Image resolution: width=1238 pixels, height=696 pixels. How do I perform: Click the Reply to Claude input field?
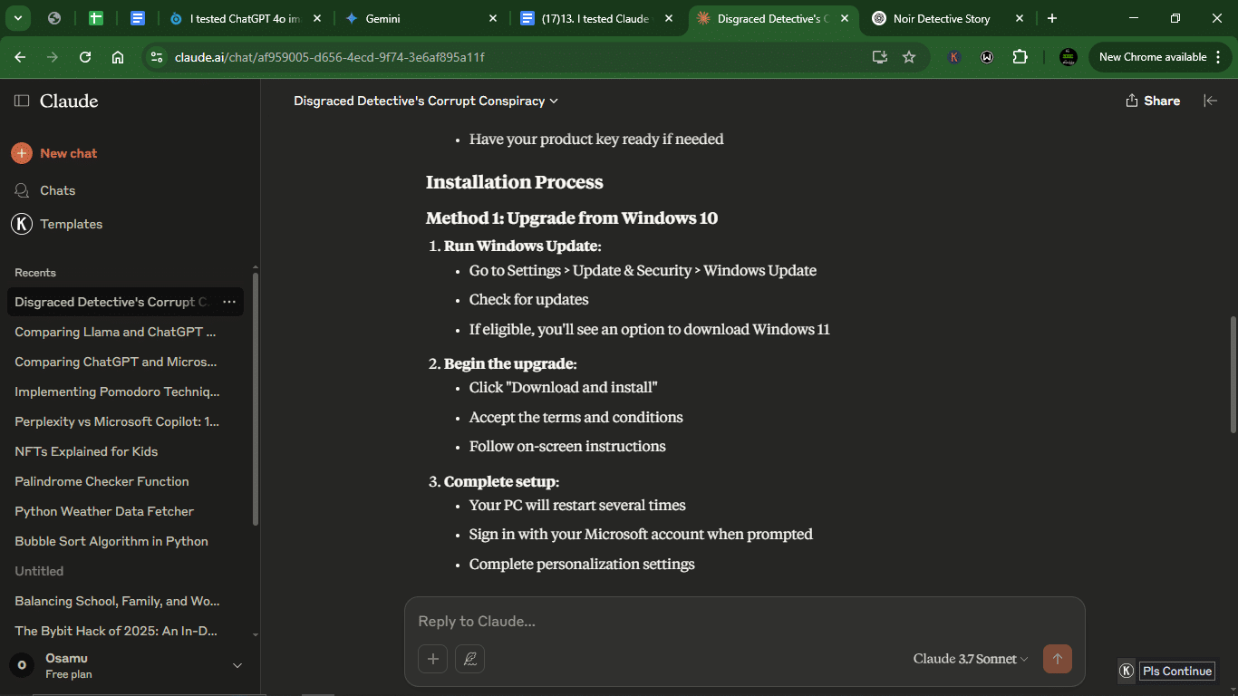(x=744, y=621)
